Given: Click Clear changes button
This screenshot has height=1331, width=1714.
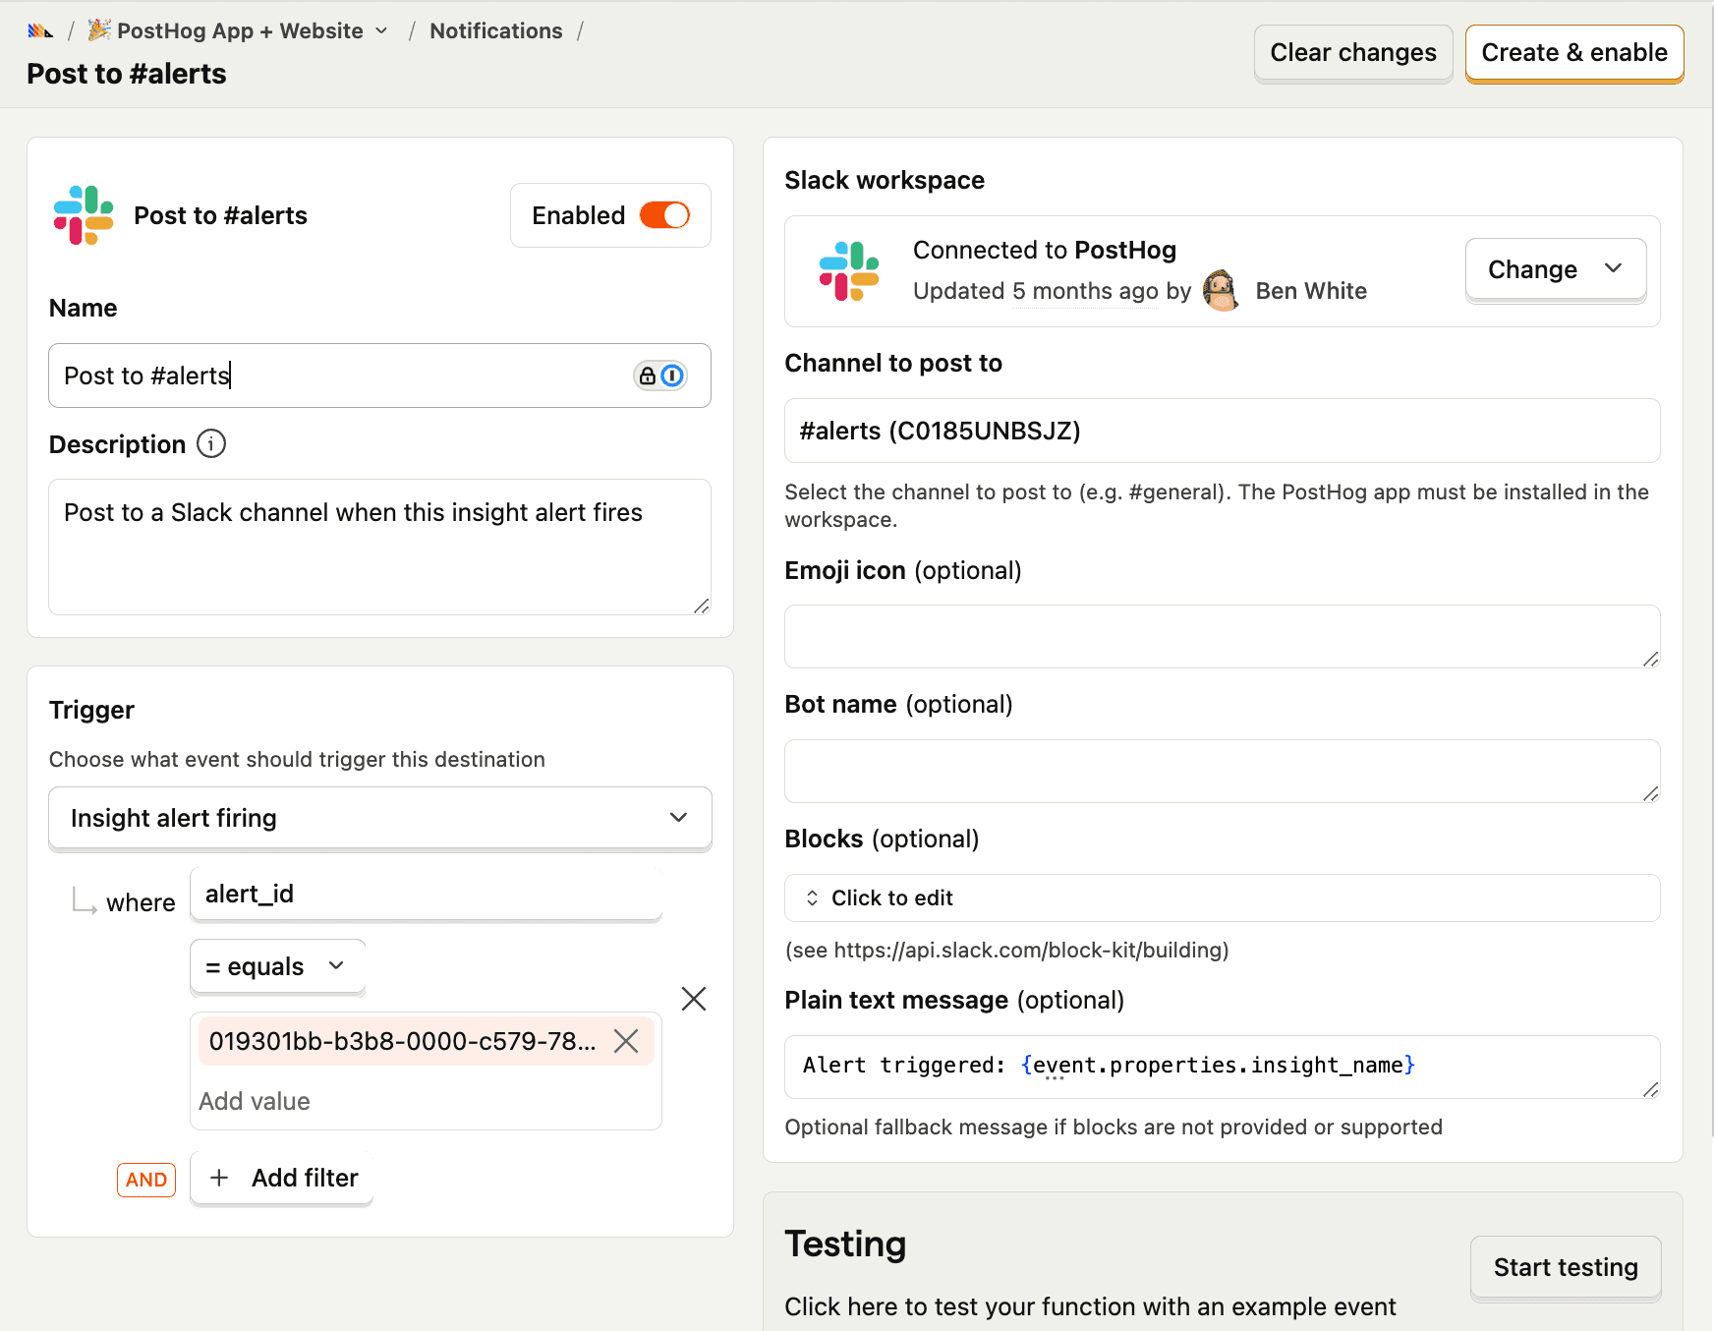Looking at the screenshot, I should click(1352, 52).
